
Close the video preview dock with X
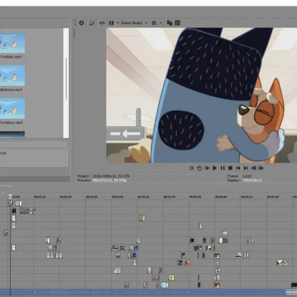click(75, 20)
